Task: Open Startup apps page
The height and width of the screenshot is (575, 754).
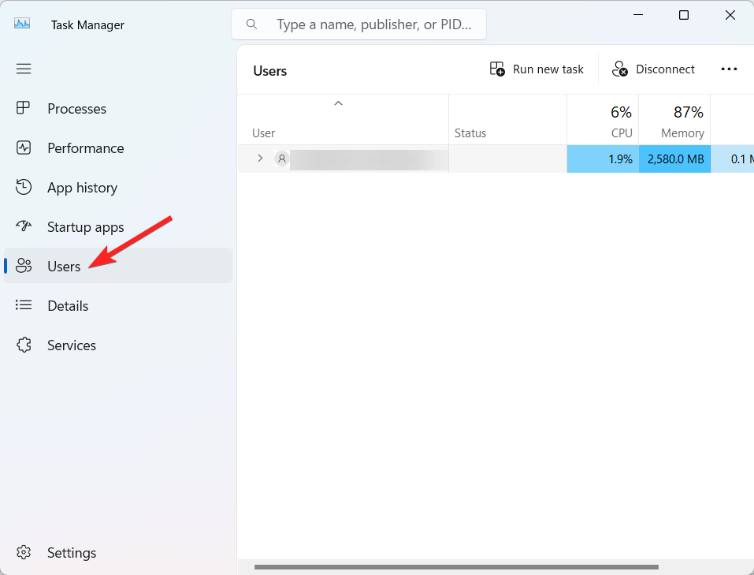Action: pos(118,227)
